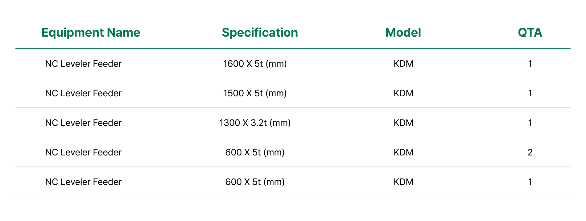Click the Equipment Name column header

point(91,33)
